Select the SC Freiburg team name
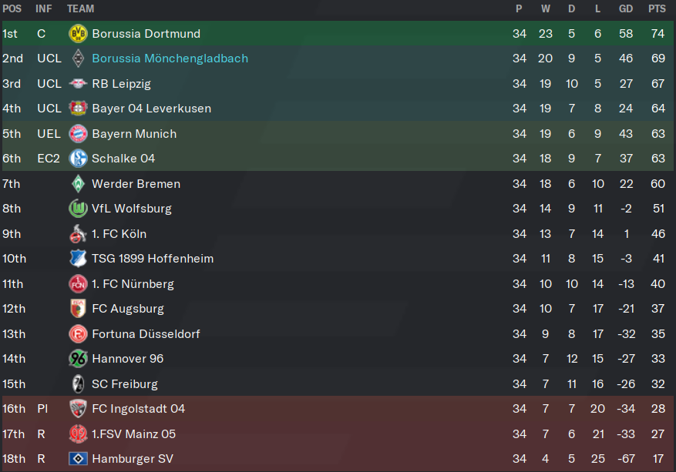The width and height of the screenshot is (676, 472). click(125, 383)
